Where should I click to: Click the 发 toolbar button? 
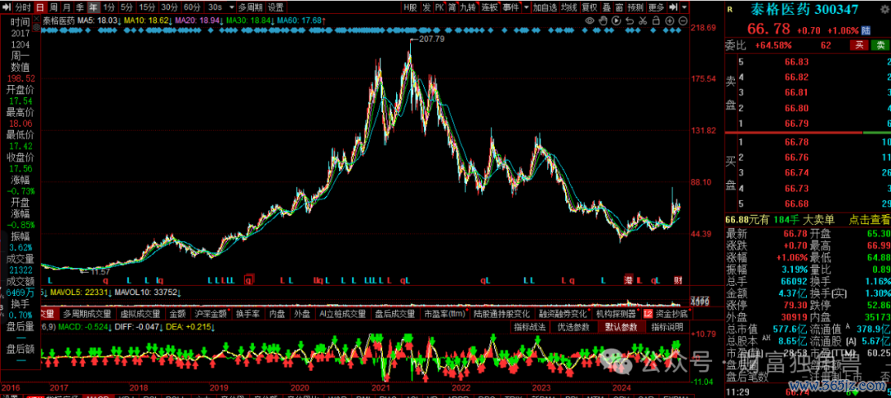(x=427, y=7)
